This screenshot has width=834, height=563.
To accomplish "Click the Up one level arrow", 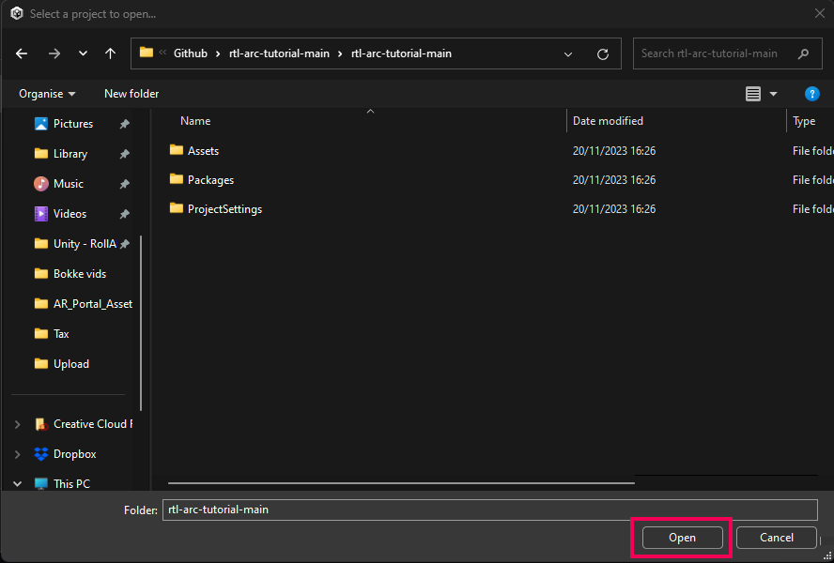I will pyautogui.click(x=110, y=53).
